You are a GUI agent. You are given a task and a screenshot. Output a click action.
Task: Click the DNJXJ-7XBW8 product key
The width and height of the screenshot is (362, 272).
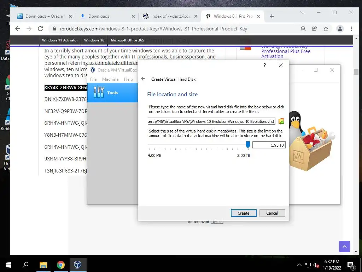pyautogui.click(x=66, y=99)
